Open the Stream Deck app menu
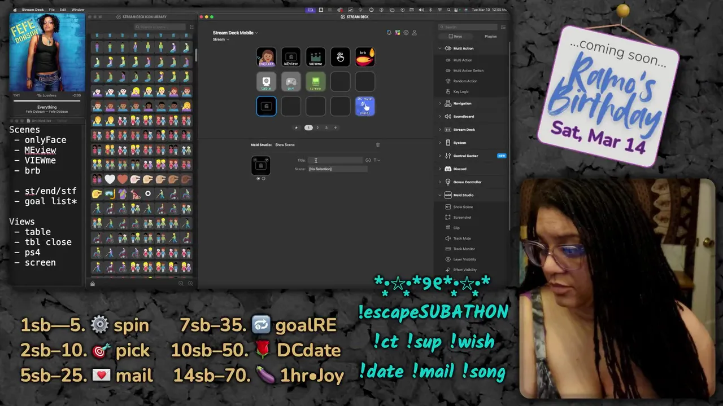 32,10
